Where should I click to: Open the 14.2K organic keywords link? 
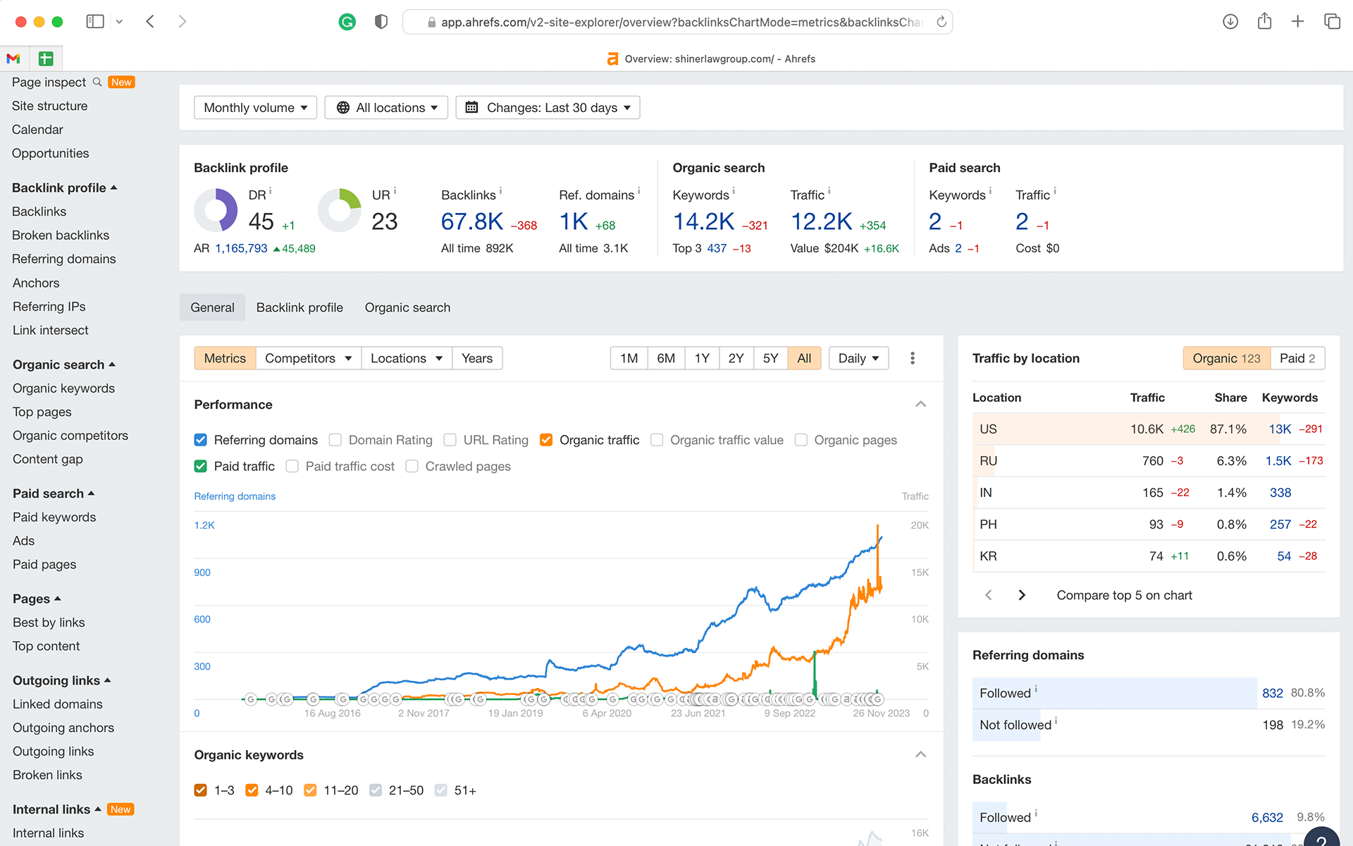(703, 221)
